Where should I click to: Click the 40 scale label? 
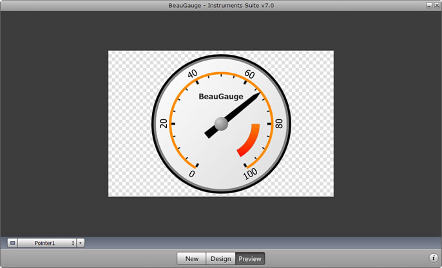point(193,74)
